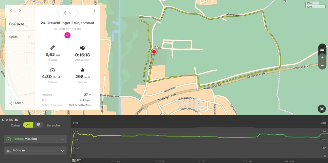This screenshot has width=328, height=163.
Task: Click the red start marker on map
Action: coord(154,52)
